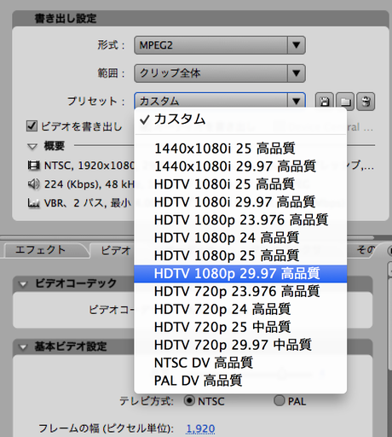392x437 pixels.
Task: Click the プリセット カスタム dropdown arrow
Action: pyautogui.click(x=297, y=101)
